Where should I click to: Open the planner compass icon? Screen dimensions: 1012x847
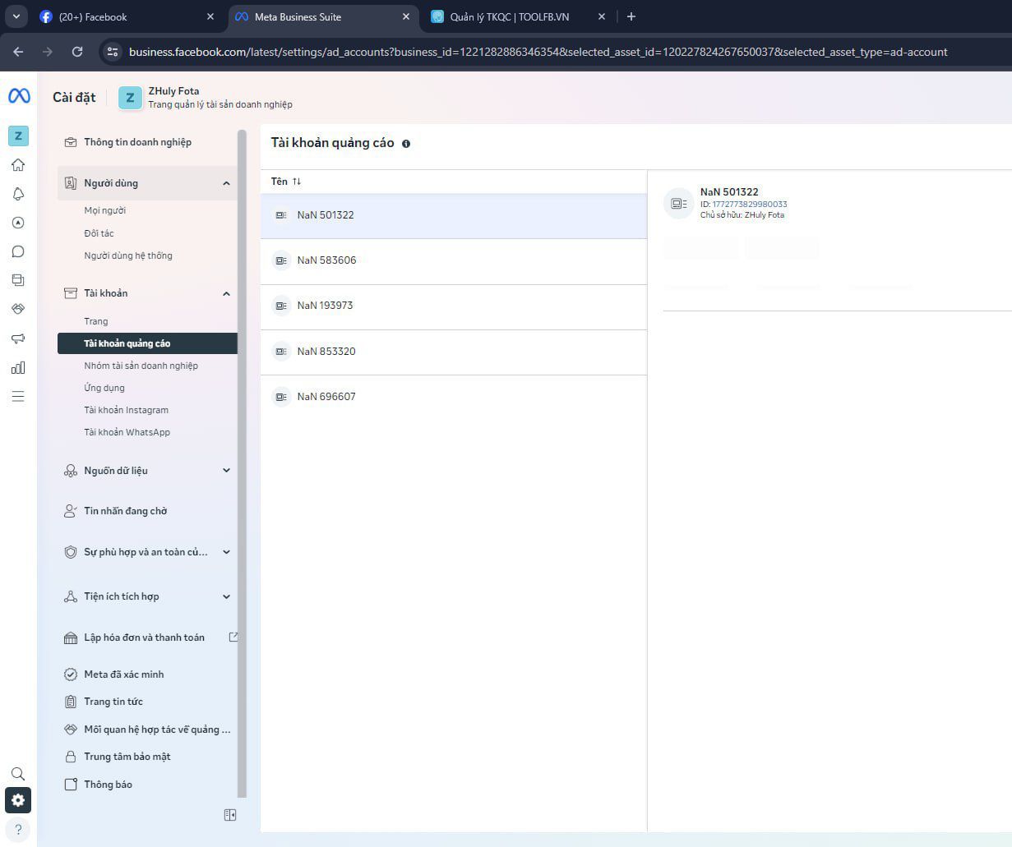[18, 223]
